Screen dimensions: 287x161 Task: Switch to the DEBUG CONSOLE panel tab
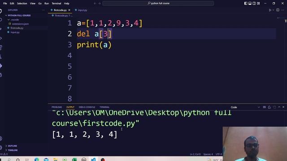click(87, 107)
